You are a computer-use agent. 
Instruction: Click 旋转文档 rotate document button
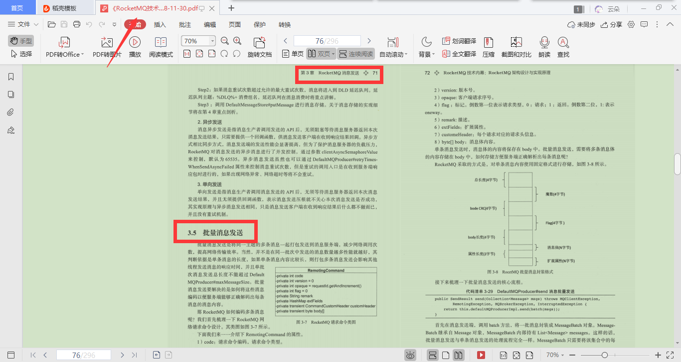pos(260,48)
